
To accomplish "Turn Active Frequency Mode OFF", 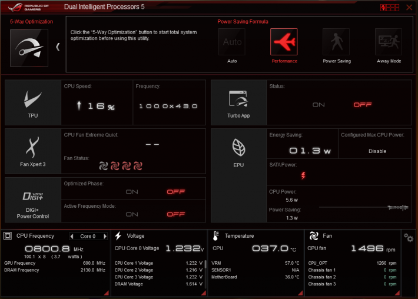I will tap(176, 214).
